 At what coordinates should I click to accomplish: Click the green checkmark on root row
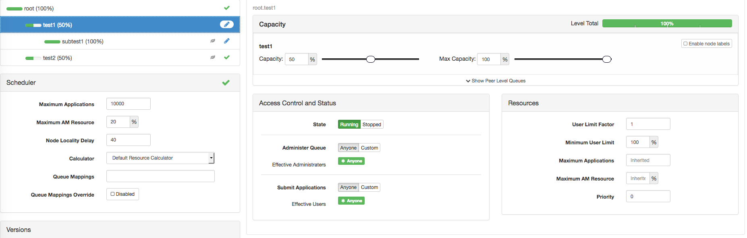227,8
